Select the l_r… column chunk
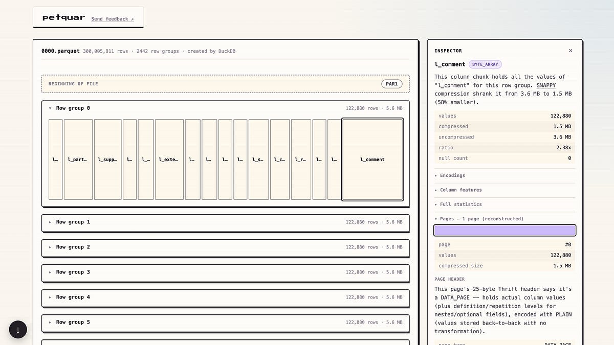Viewport: 614px width, 345px height. (301, 159)
